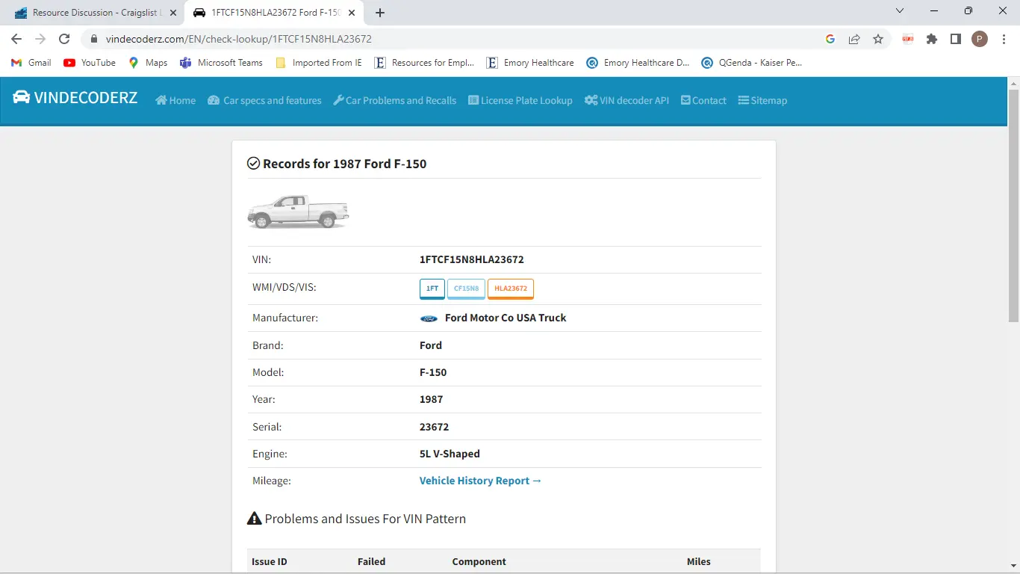Go to License Plate Lookup
This screenshot has width=1020, height=574.
point(520,100)
